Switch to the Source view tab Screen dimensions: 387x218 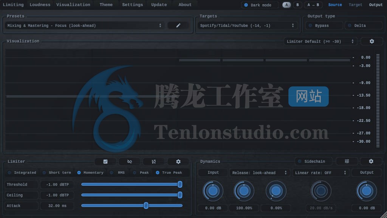tap(335, 5)
